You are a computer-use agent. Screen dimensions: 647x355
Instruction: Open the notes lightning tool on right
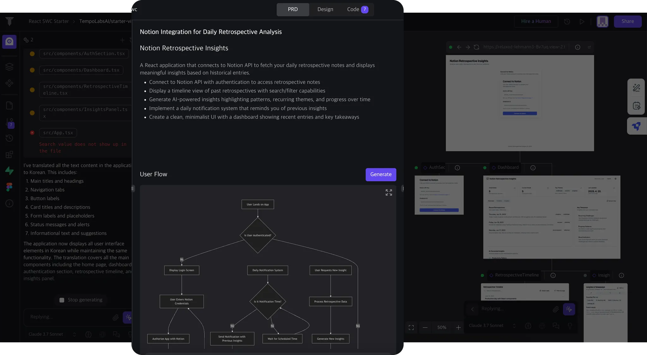(x=636, y=106)
